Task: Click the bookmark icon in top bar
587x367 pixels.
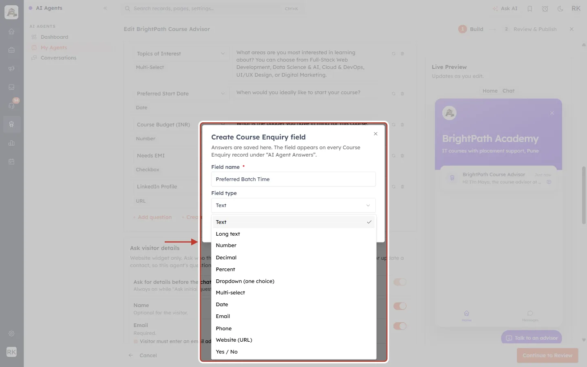Action: coord(530,9)
